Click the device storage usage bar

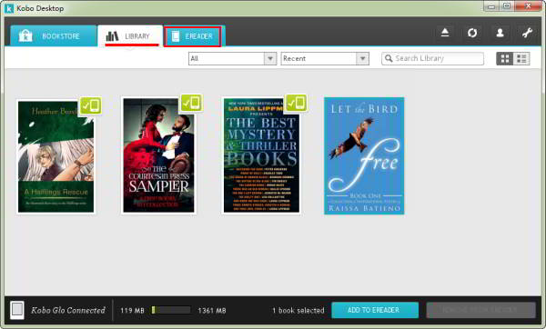171,310
